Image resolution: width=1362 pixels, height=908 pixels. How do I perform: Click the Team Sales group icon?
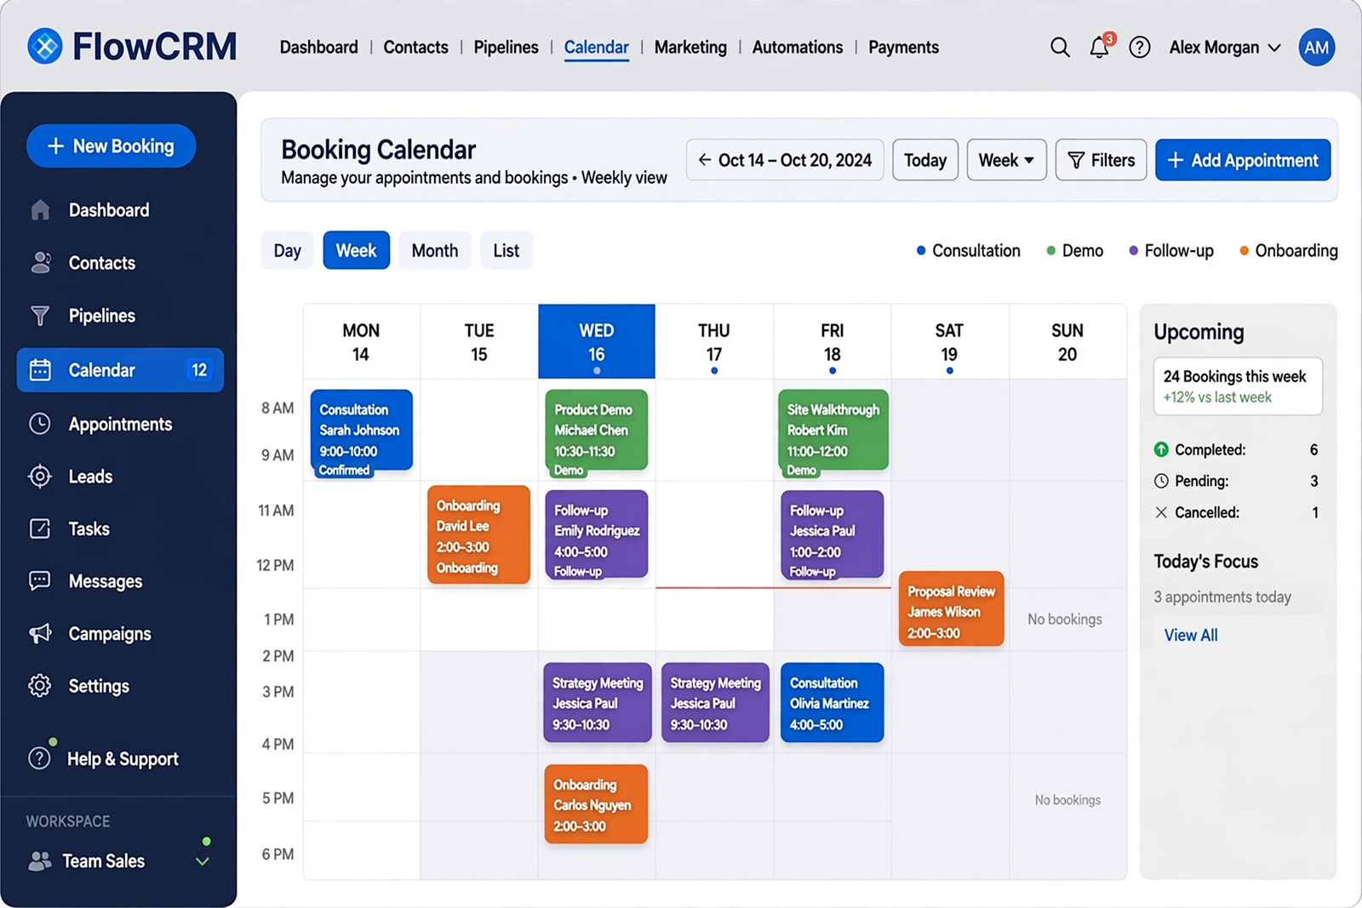[x=40, y=861]
